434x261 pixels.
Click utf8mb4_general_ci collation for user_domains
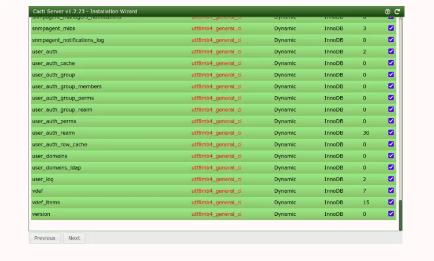(216, 156)
